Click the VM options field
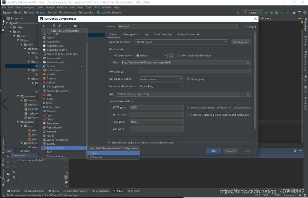308x198 pixels. [195, 72]
